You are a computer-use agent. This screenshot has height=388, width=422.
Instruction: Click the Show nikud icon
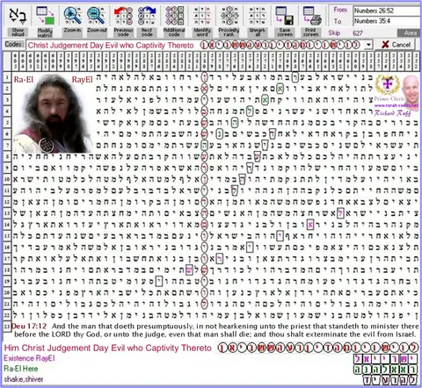tap(18, 16)
